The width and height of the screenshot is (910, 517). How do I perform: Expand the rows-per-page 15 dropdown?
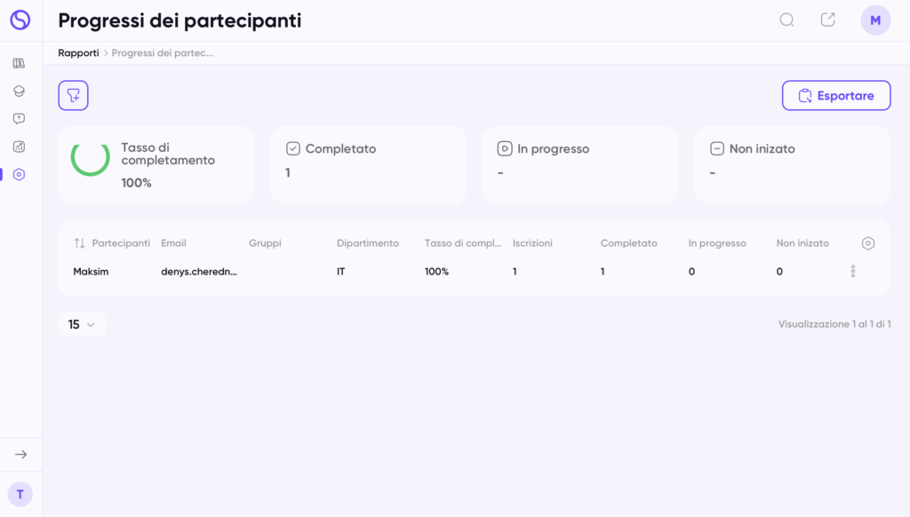[82, 324]
